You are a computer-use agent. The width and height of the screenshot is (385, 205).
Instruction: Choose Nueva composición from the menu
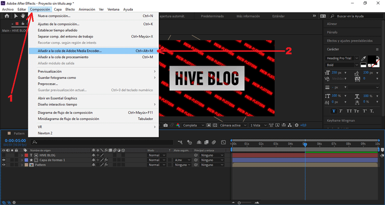(x=94, y=16)
